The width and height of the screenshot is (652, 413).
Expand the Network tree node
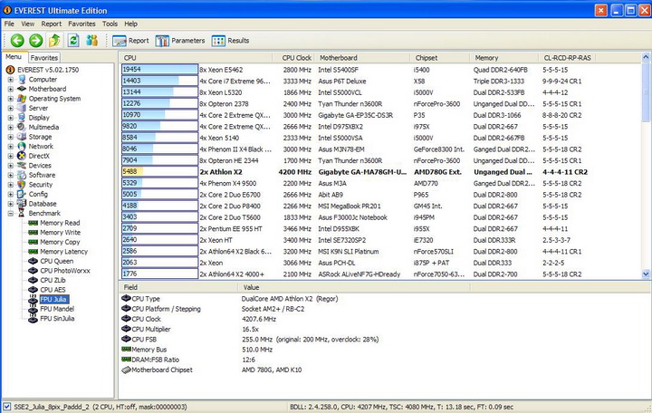[x=10, y=147]
